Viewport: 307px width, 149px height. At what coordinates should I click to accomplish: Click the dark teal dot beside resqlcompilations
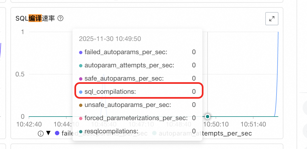pyautogui.click(x=81, y=131)
